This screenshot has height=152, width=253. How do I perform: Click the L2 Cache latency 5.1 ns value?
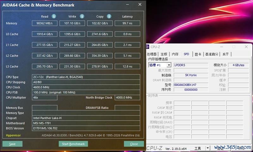(x=127, y=56)
